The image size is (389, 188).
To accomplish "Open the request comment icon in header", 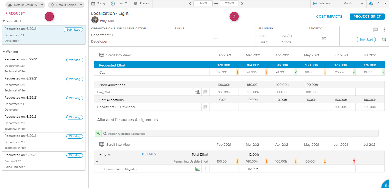I will click(376, 30).
